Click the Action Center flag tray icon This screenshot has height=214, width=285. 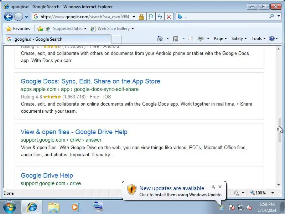[232, 207]
